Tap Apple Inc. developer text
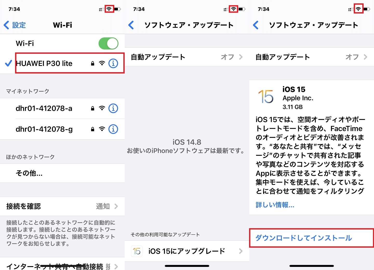 click(x=298, y=98)
